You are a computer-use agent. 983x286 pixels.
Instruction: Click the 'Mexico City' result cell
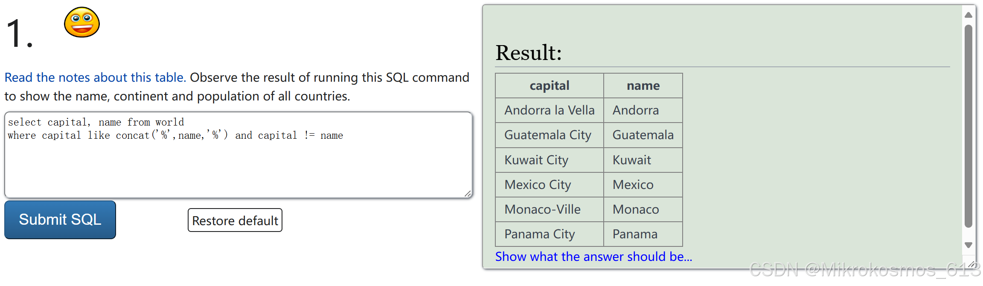point(537,184)
